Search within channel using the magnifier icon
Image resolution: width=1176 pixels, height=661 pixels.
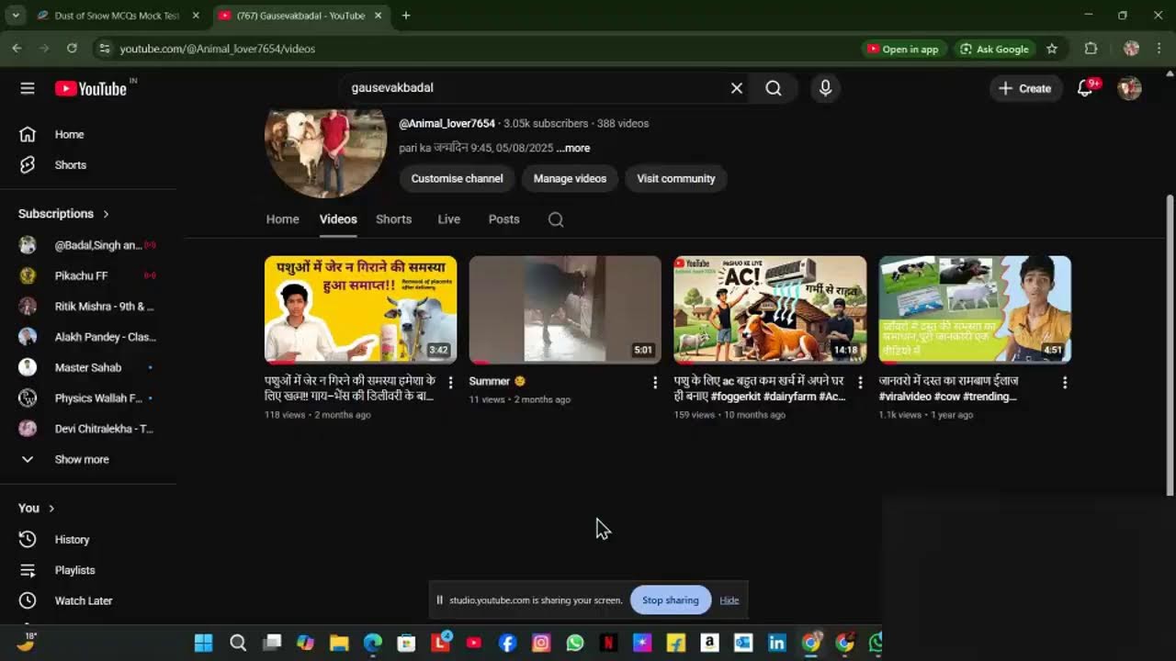[556, 219]
